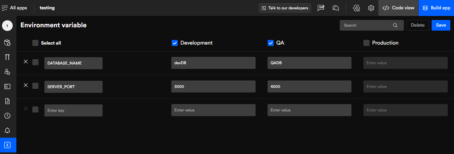
Task: Edit the devDB Development value field
Action: tap(213, 63)
